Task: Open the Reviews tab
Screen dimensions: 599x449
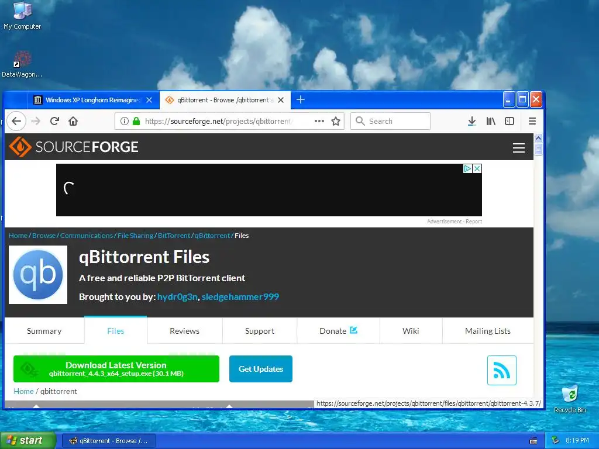Action: pyautogui.click(x=184, y=331)
